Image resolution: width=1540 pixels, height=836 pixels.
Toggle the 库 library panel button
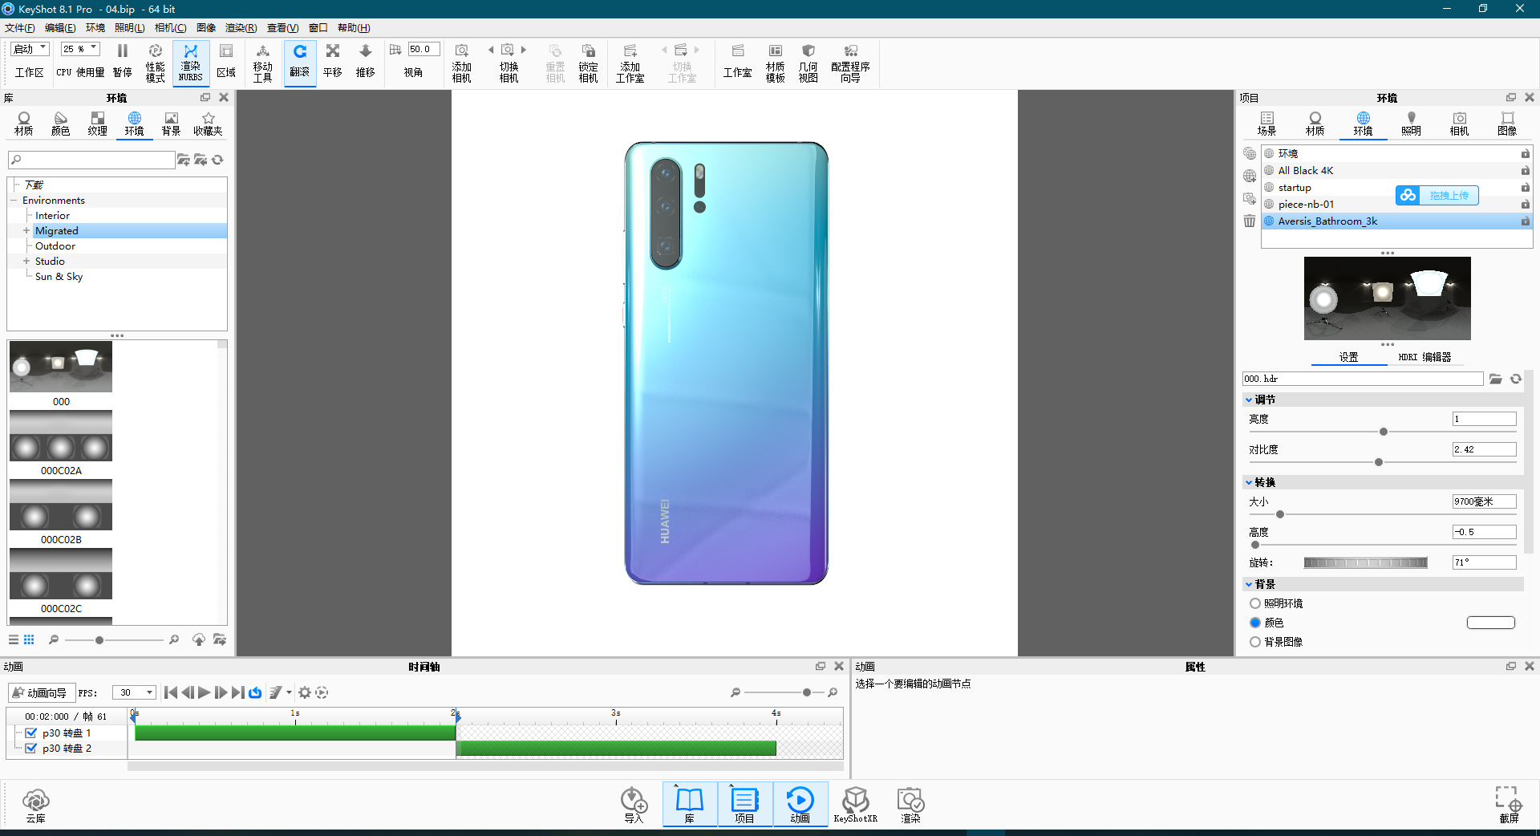pyautogui.click(x=690, y=805)
